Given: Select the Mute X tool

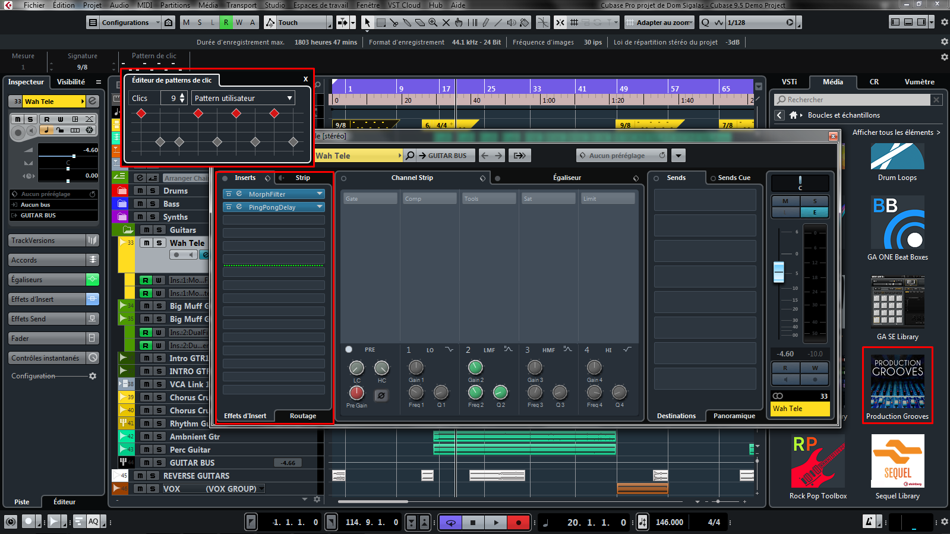Looking at the screenshot, I should click(x=446, y=23).
